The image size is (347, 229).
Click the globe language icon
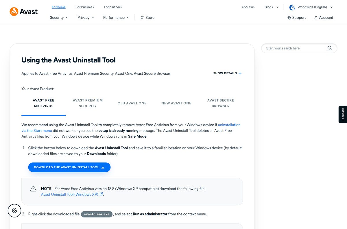292,7
